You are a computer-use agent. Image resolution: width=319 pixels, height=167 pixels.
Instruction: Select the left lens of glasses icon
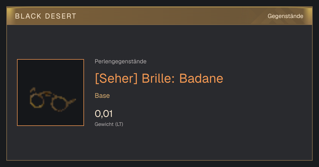point(37,100)
